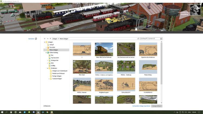Go back with the left arrow
Viewport: 203px width, 114px height.
tap(45, 39)
